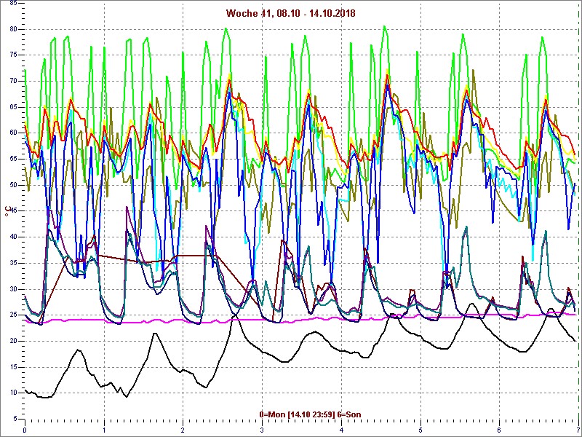Pick the "55" value on the temperature axis
Screen dimensions: 582x437
pos(13,159)
